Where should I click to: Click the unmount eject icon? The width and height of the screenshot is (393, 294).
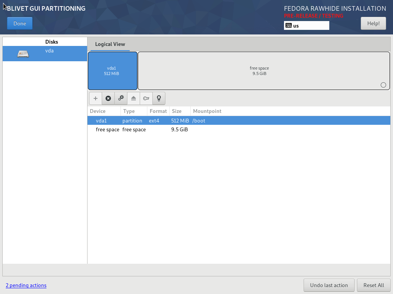(134, 98)
